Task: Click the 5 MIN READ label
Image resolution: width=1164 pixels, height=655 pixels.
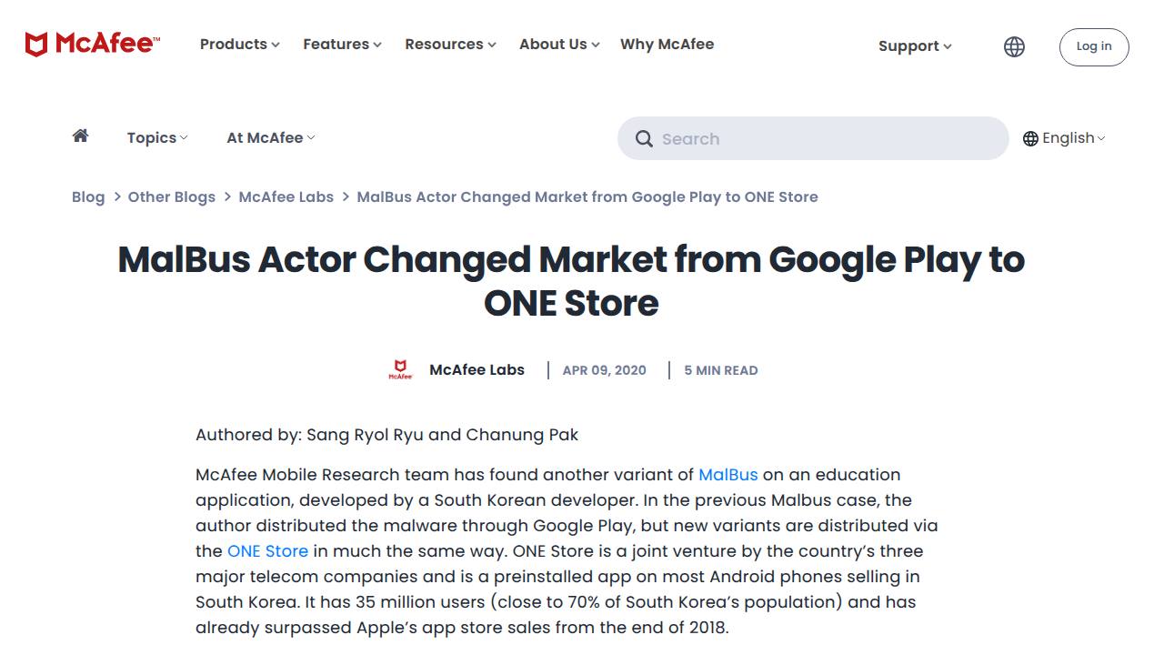Action: (721, 370)
